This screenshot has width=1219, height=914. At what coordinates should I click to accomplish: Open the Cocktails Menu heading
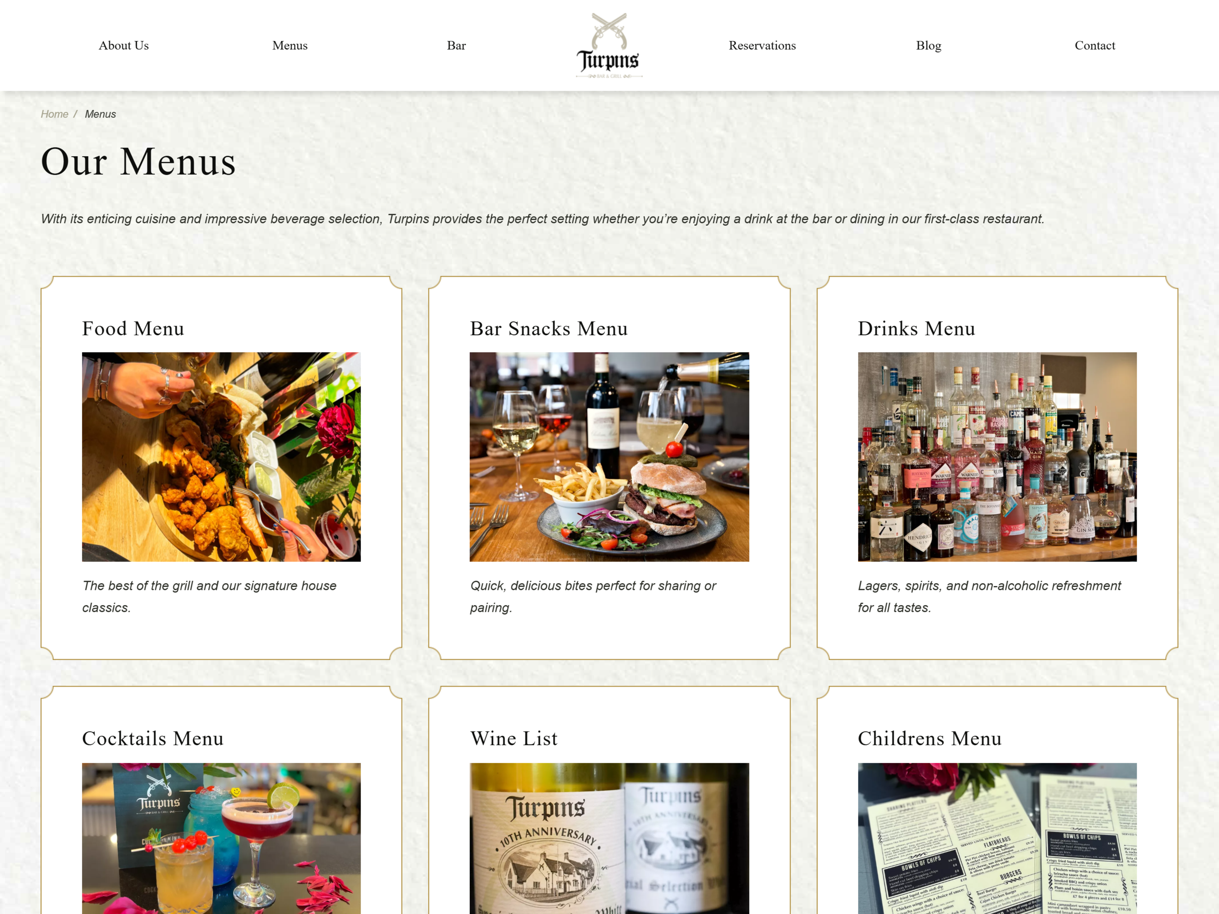(153, 739)
